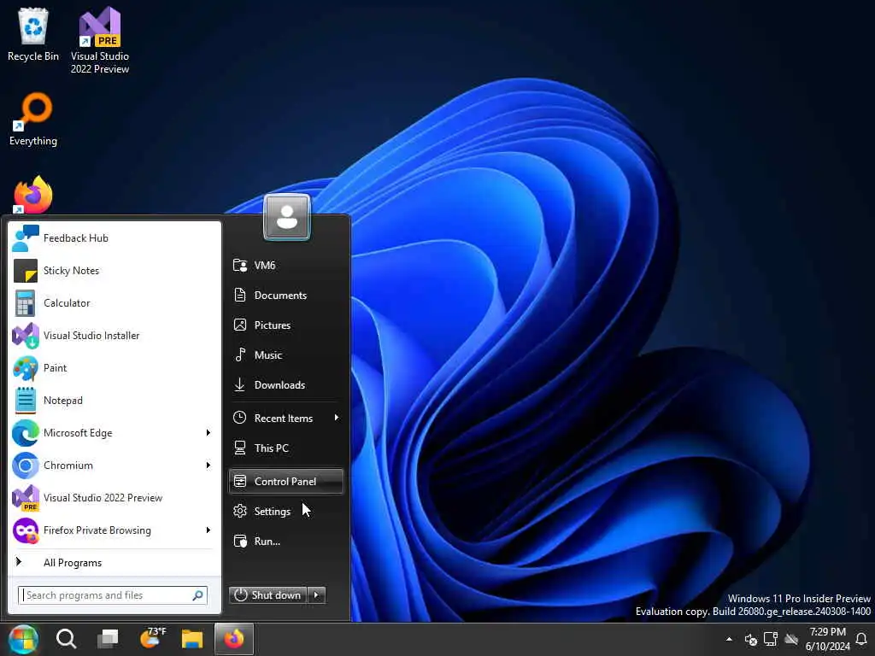Open Downloads folder
The image size is (875, 656).
point(286,385)
